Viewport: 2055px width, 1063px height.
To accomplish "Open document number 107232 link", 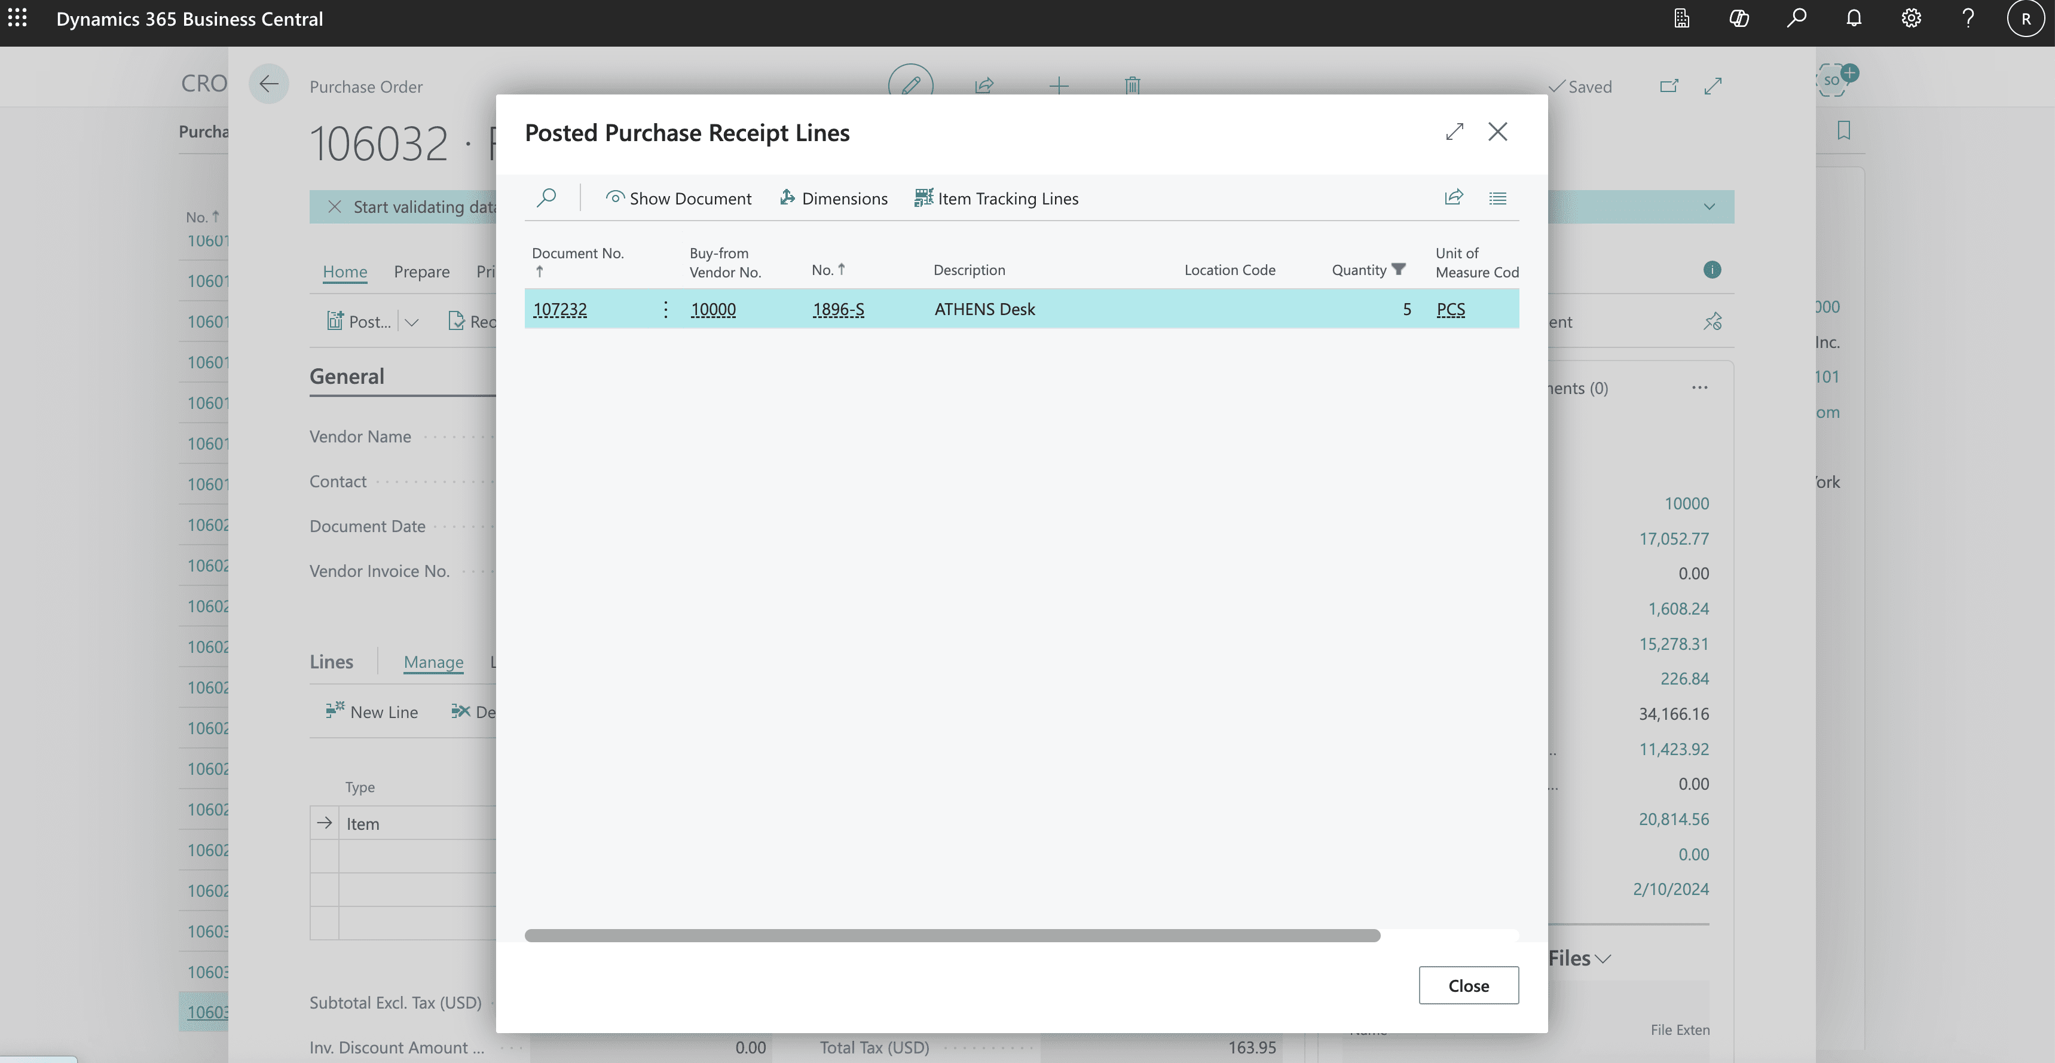I will [560, 309].
